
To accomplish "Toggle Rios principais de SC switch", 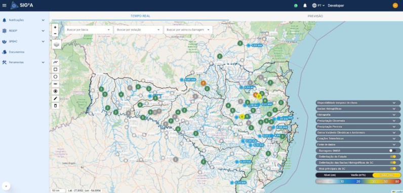I will point(392,169).
